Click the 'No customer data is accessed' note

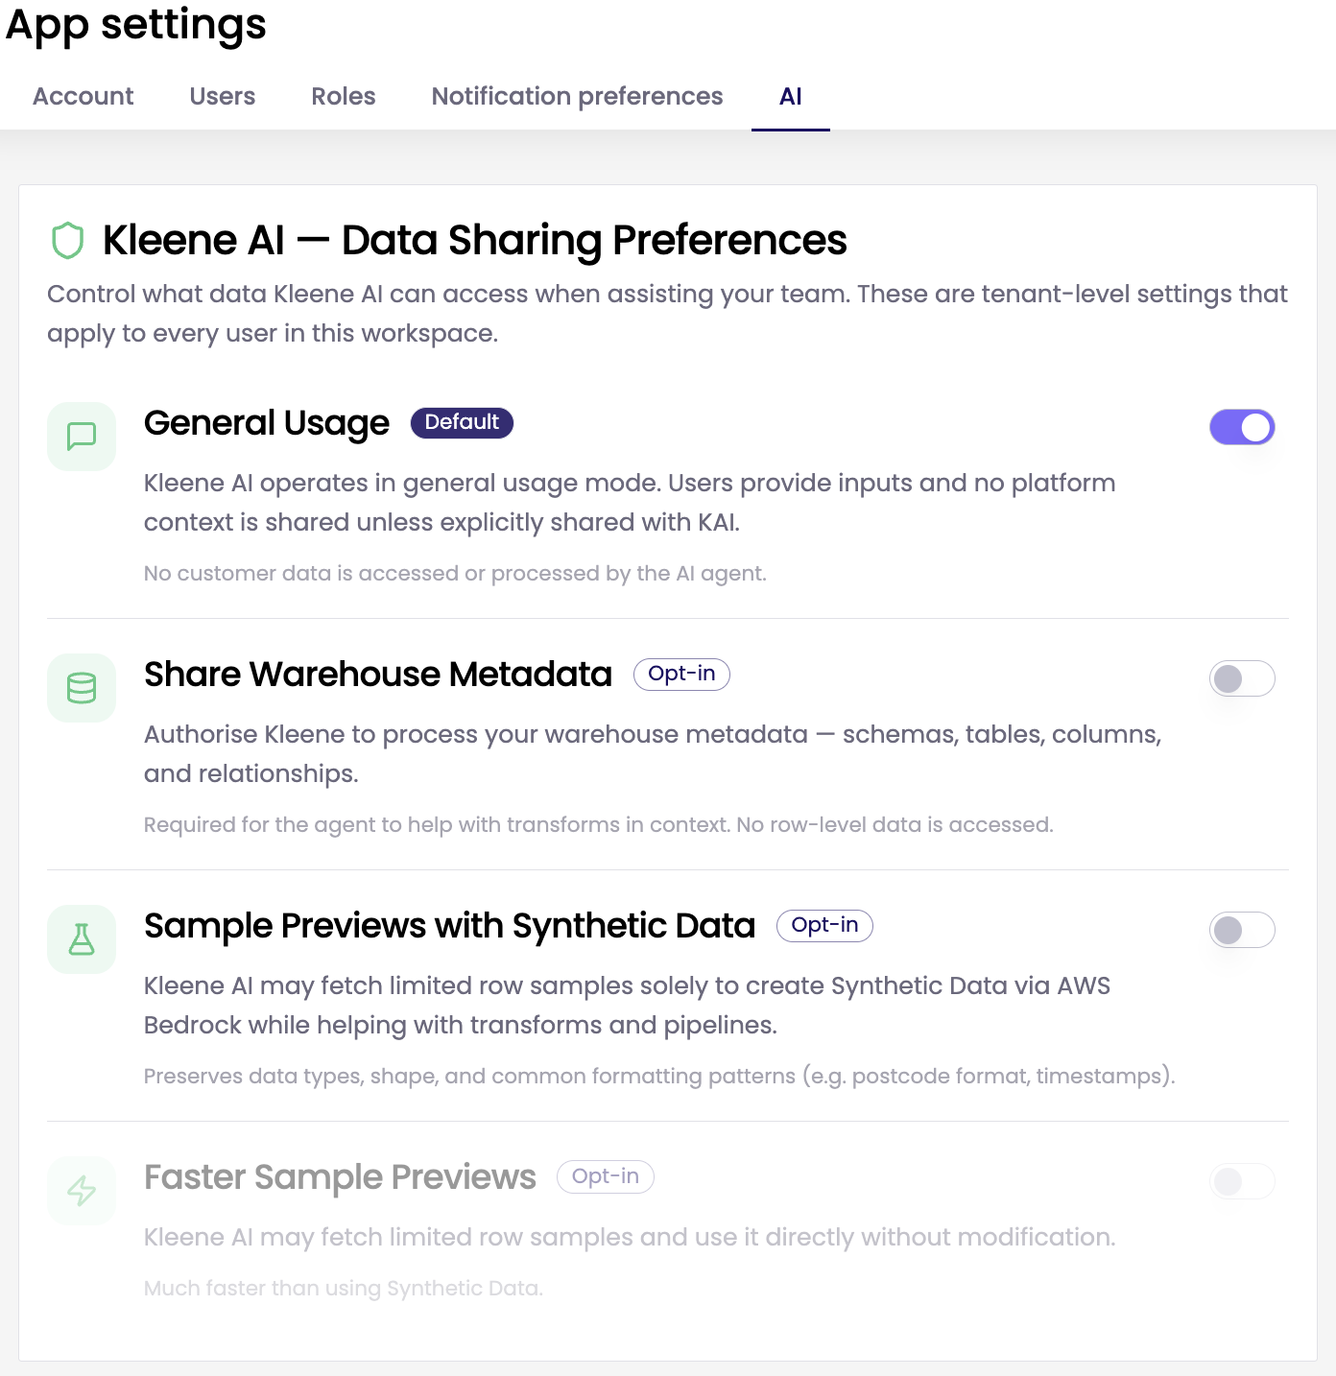pos(455,574)
